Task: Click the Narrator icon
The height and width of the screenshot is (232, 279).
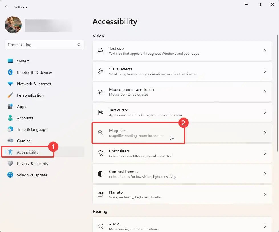Action: (x=101, y=194)
